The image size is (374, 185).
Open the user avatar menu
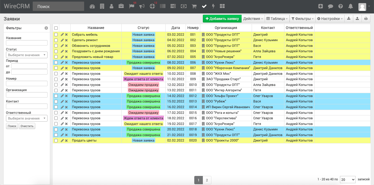pyautogui.click(x=364, y=7)
